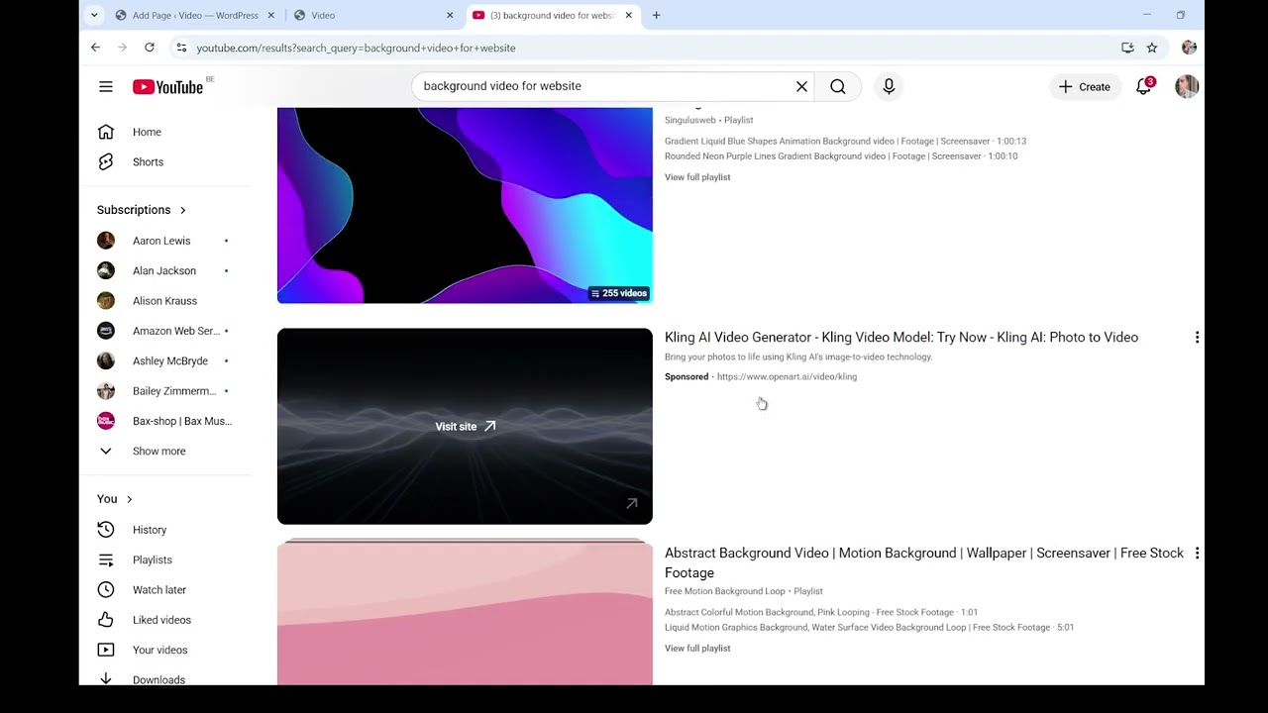Click the Shorts icon in sidebar
Image resolution: width=1268 pixels, height=713 pixels.
click(x=106, y=161)
